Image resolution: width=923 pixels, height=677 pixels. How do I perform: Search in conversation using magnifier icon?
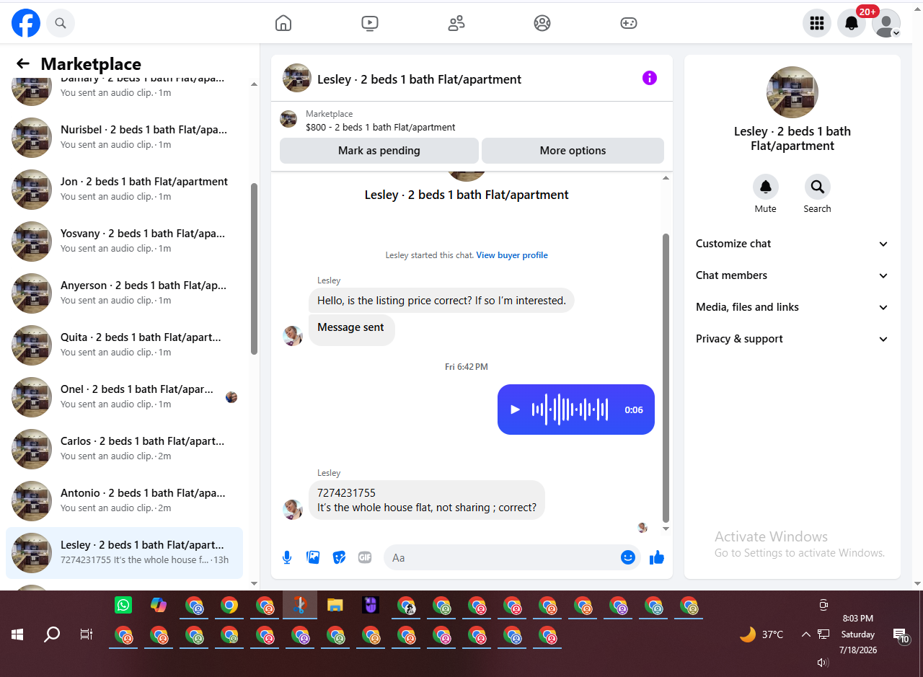[x=818, y=187]
